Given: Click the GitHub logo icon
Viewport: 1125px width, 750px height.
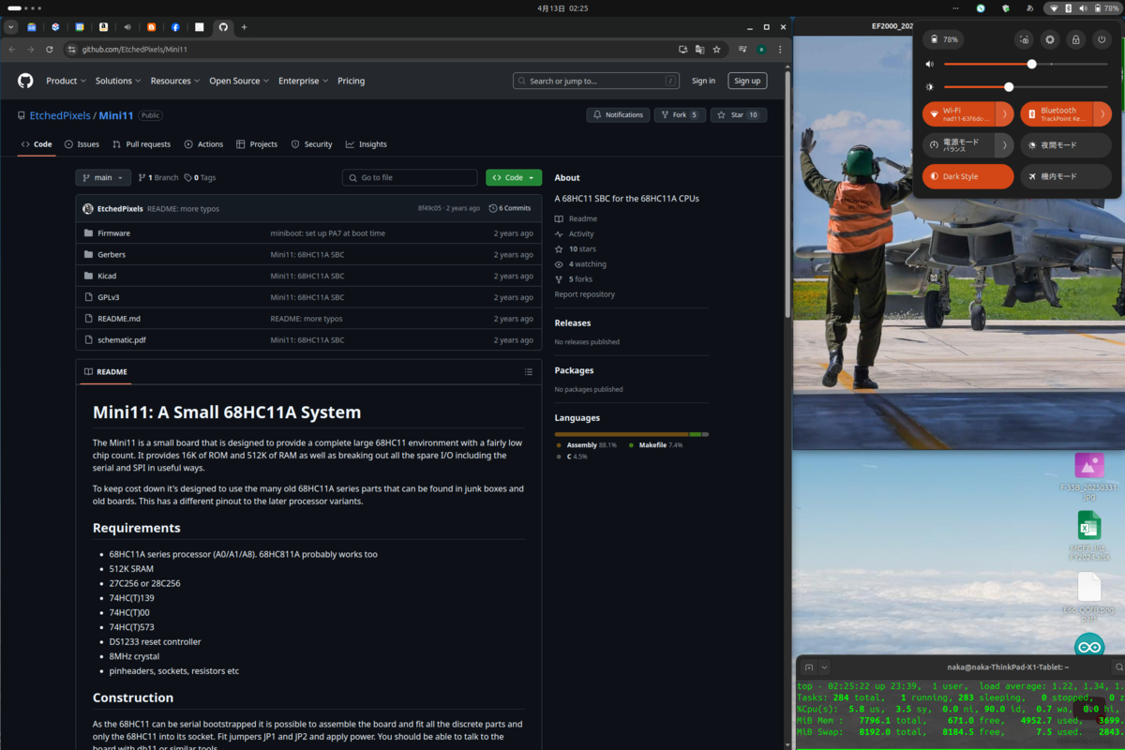Looking at the screenshot, I should [25, 81].
